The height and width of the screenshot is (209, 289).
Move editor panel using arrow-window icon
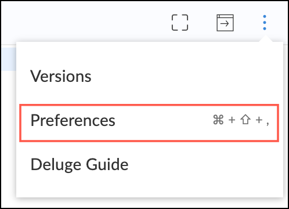(225, 23)
